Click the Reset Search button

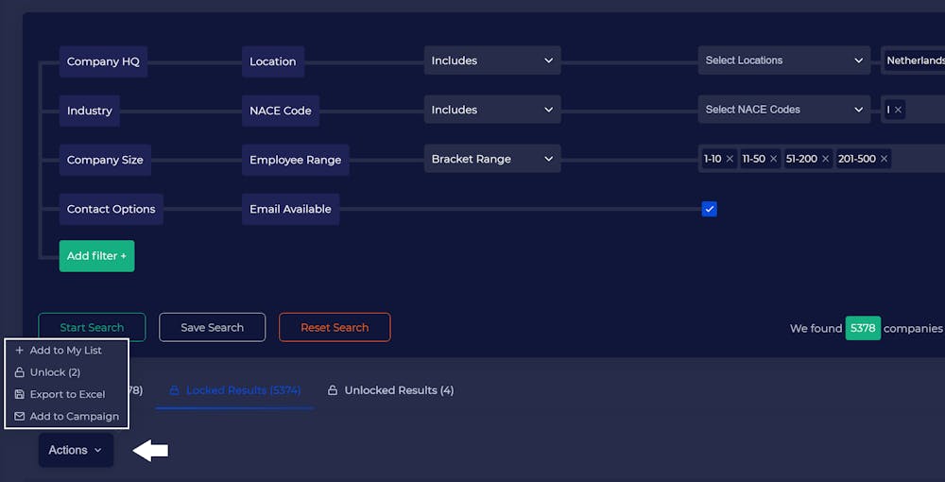point(335,327)
